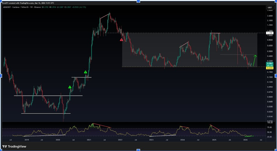Click the 0.6500 price axis label

tap(270, 46)
